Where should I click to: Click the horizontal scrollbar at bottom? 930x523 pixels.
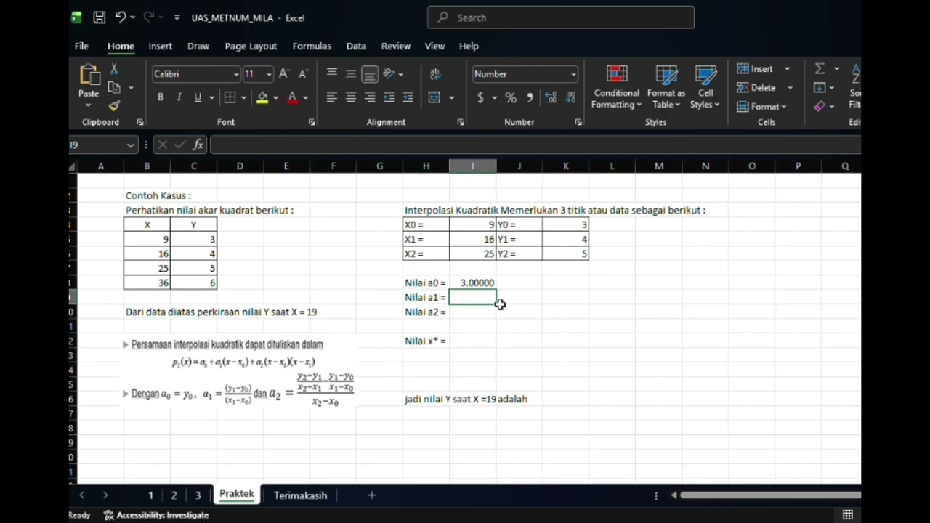click(x=770, y=495)
